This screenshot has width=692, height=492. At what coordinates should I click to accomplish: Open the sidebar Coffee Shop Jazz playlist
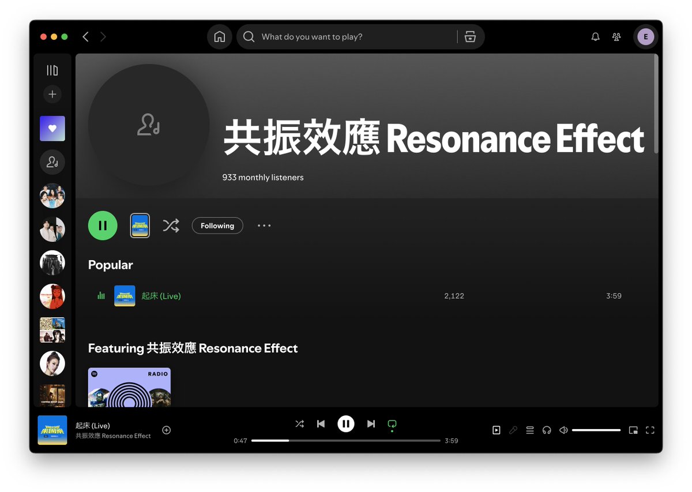click(52, 396)
